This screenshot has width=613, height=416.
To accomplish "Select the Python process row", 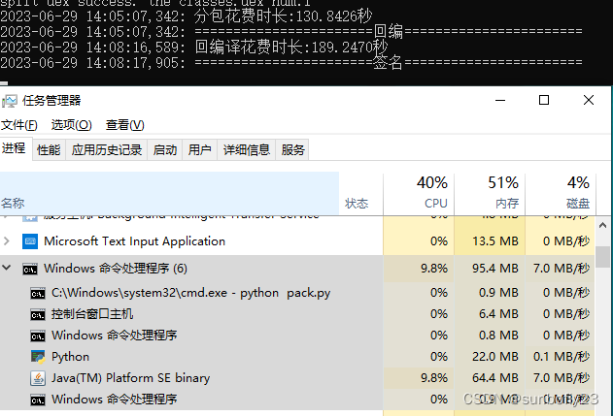I will 297,357.
